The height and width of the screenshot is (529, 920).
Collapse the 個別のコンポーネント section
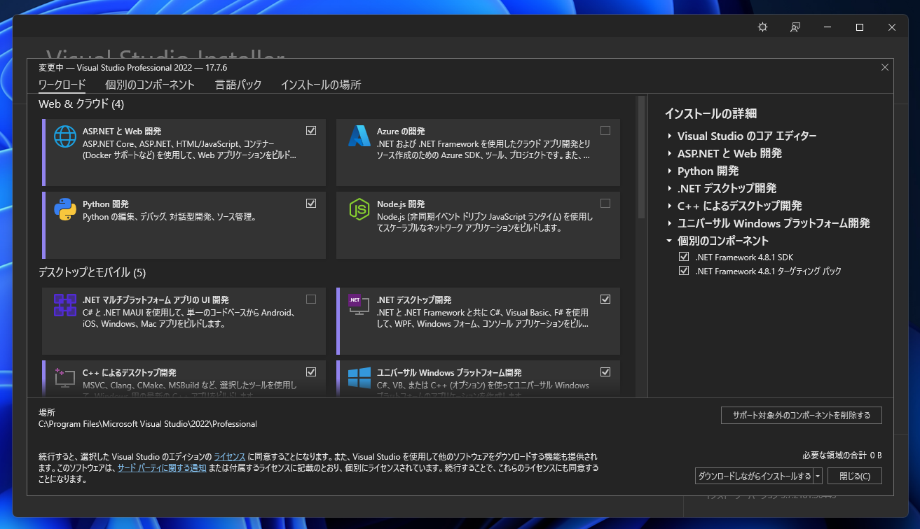(668, 240)
